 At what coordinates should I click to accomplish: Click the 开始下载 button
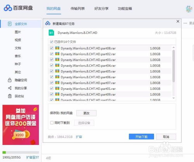(141, 137)
